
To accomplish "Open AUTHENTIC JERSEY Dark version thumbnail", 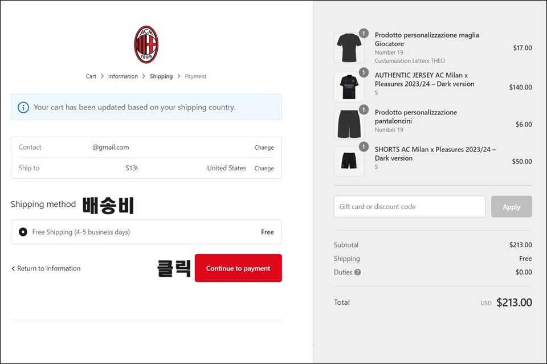I will pos(349,87).
